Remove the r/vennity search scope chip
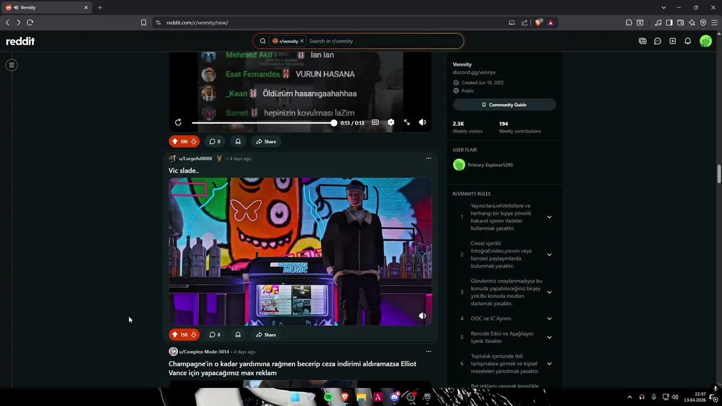The height and width of the screenshot is (406, 722). pyautogui.click(x=302, y=41)
